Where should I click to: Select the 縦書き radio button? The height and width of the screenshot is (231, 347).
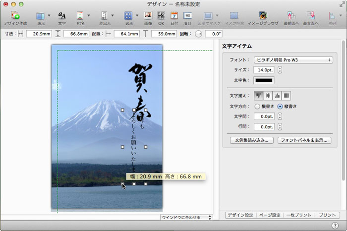click(x=280, y=106)
